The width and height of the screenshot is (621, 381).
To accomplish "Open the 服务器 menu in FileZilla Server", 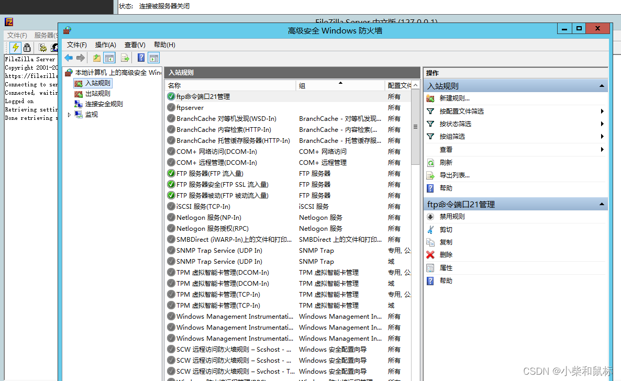I will (46, 35).
